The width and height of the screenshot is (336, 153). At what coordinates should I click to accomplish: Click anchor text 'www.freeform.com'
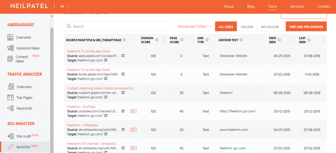click(234, 130)
